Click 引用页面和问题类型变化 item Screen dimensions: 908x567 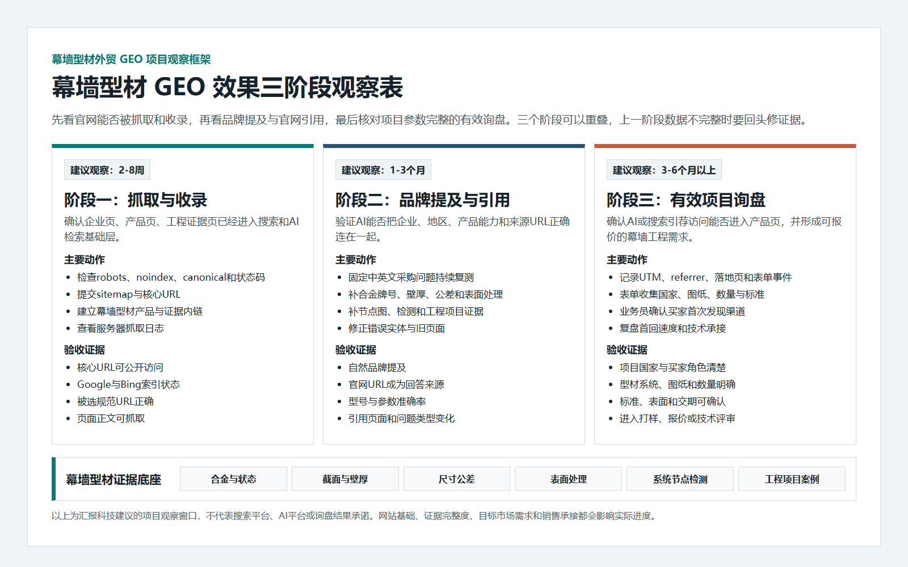tap(401, 418)
